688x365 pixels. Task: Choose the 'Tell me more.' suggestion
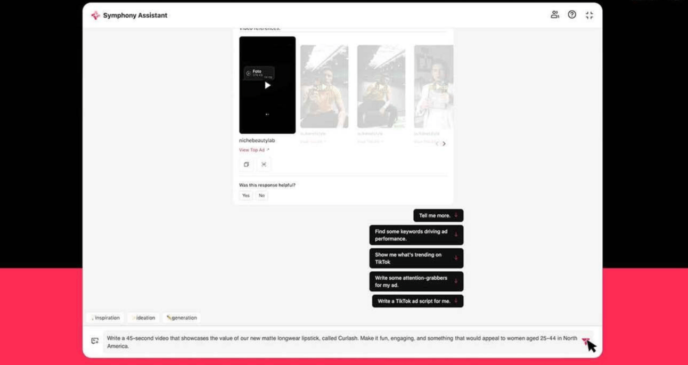pyautogui.click(x=438, y=215)
